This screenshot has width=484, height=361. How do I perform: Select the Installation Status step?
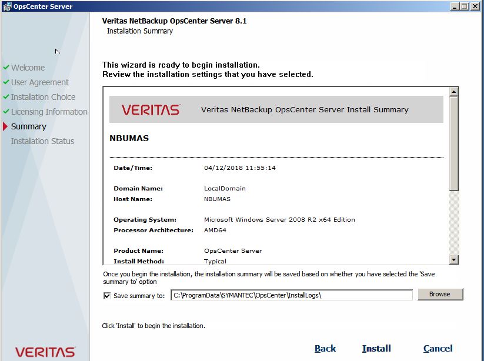(x=42, y=141)
